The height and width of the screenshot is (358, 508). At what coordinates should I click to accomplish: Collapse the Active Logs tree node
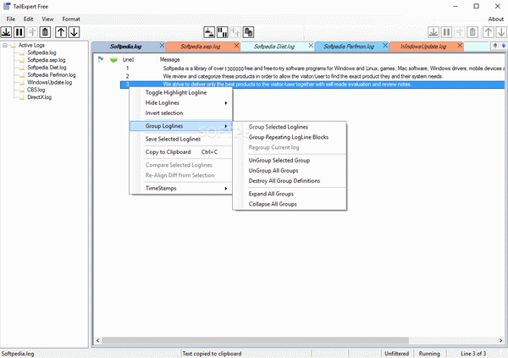point(8,45)
